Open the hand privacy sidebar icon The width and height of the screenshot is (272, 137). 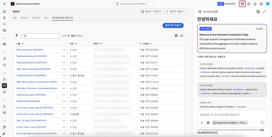4,127
